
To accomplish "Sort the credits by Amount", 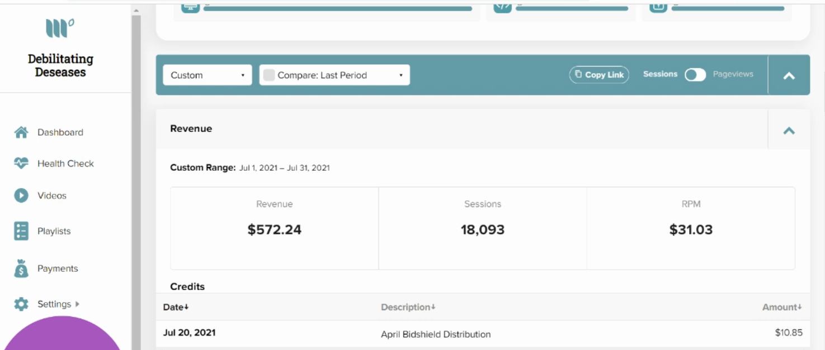I will pyautogui.click(x=782, y=307).
